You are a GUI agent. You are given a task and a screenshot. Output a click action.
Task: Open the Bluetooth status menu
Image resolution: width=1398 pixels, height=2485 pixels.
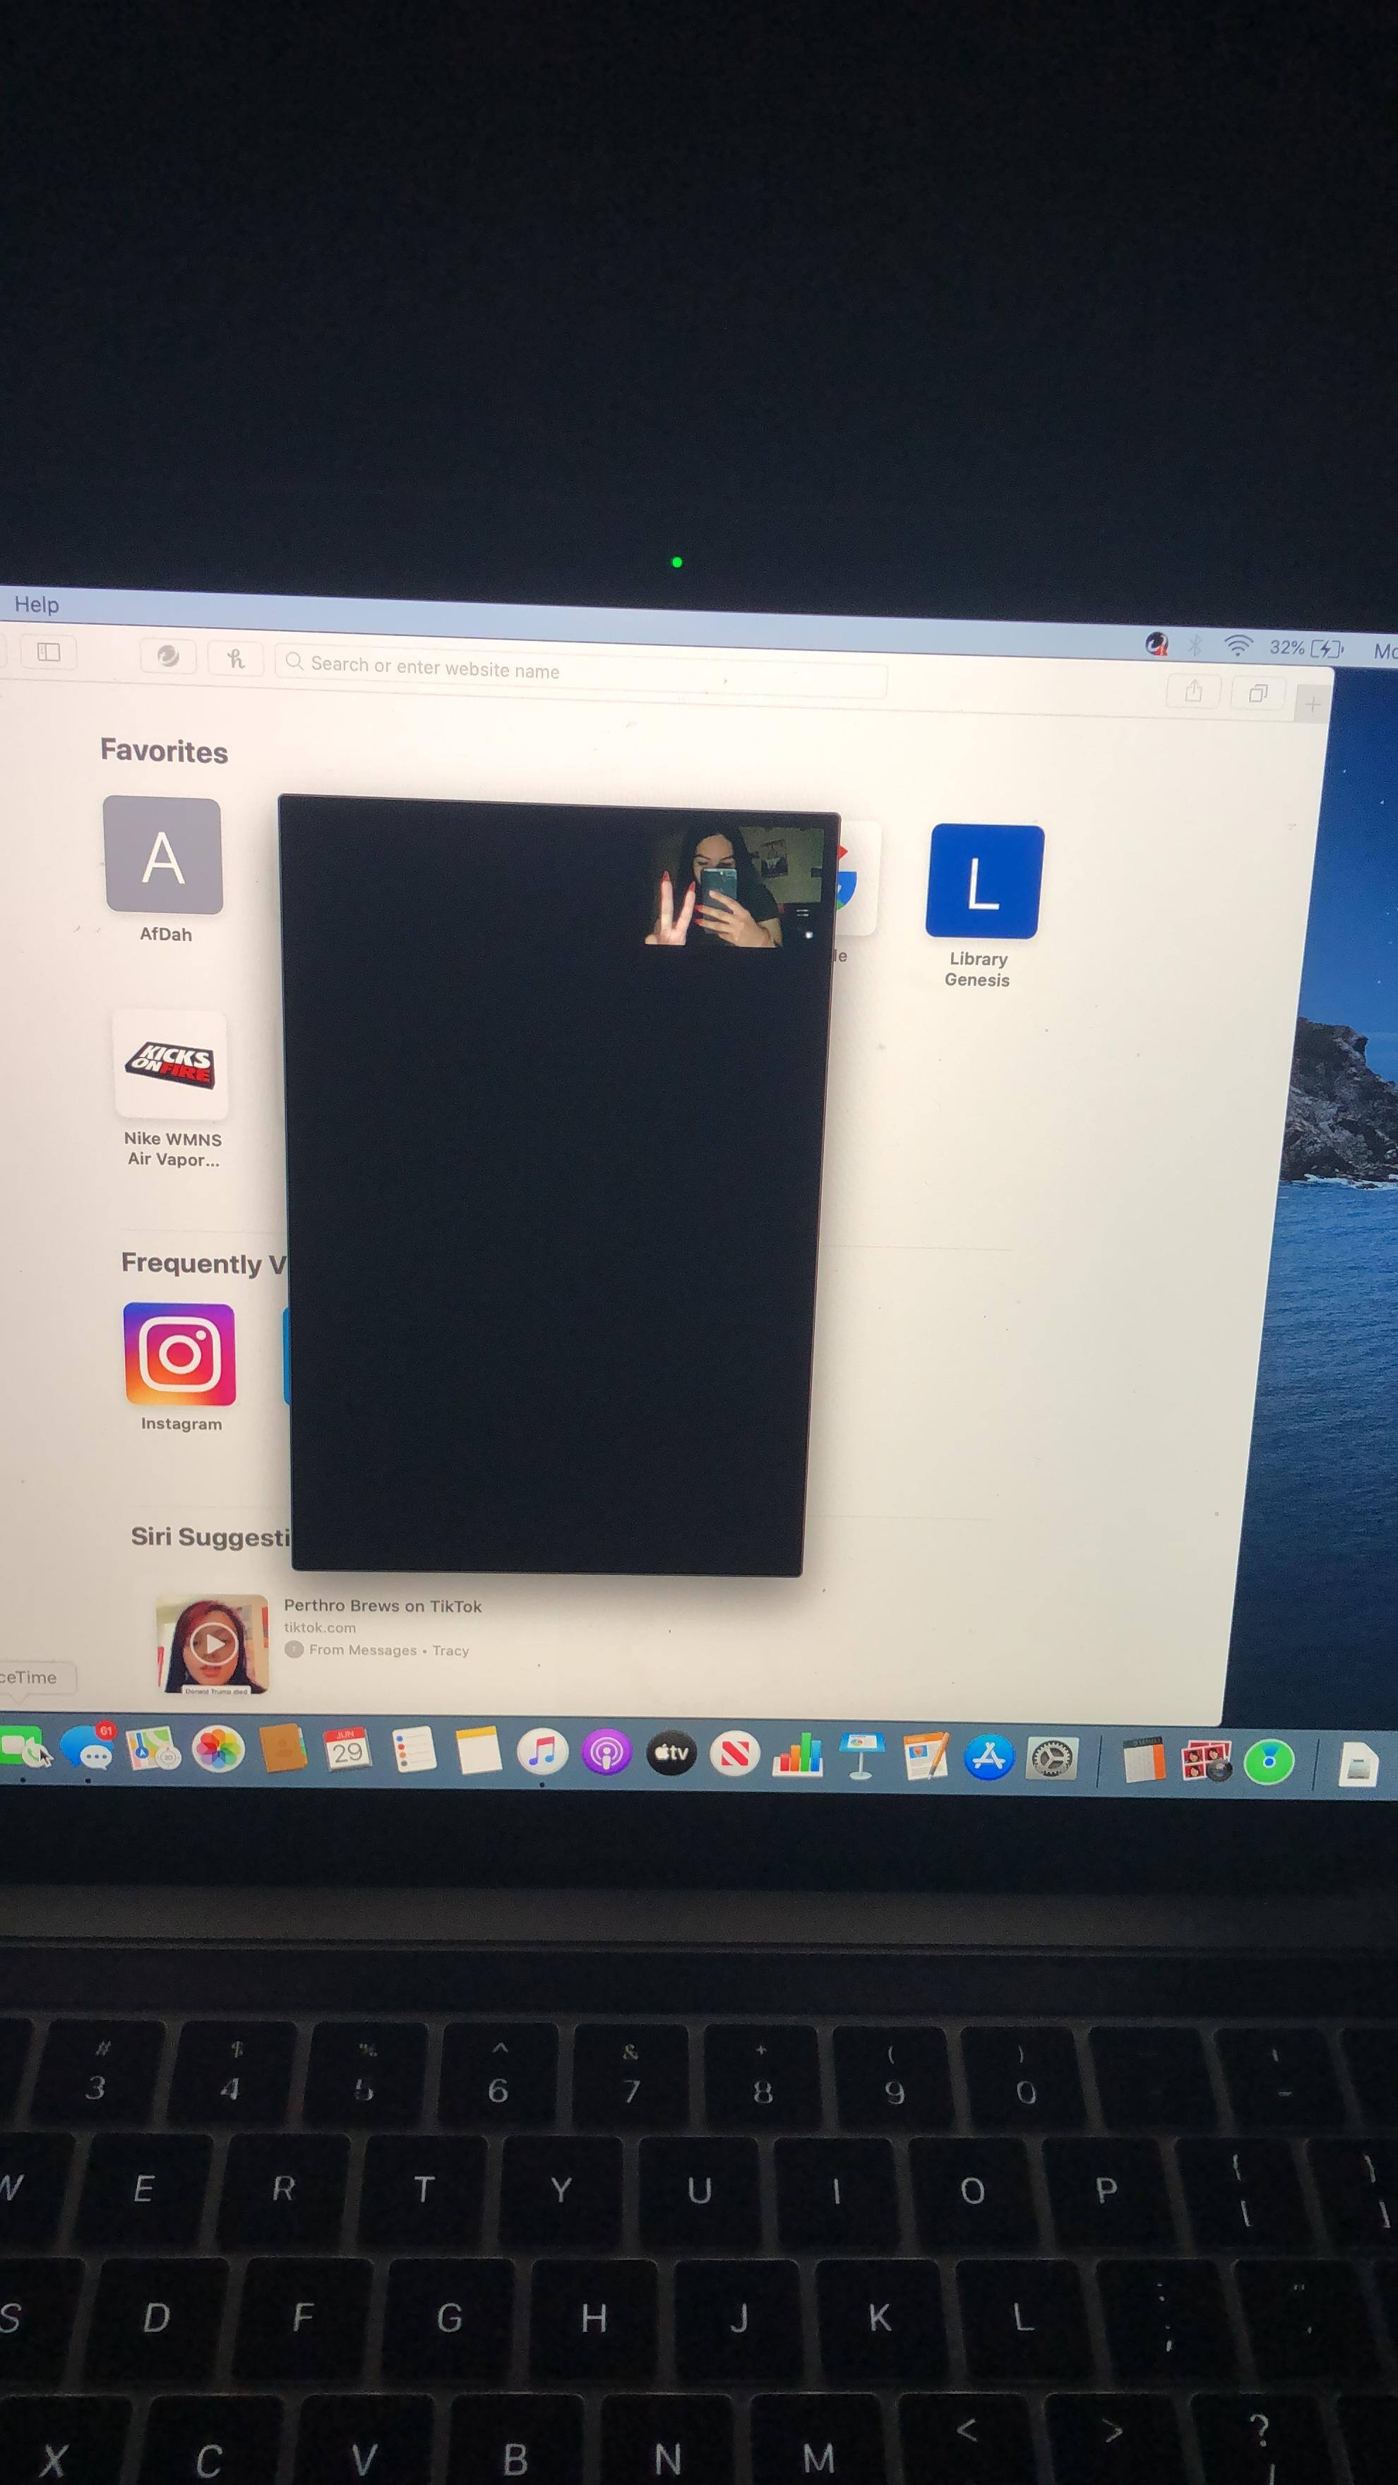(x=1195, y=645)
